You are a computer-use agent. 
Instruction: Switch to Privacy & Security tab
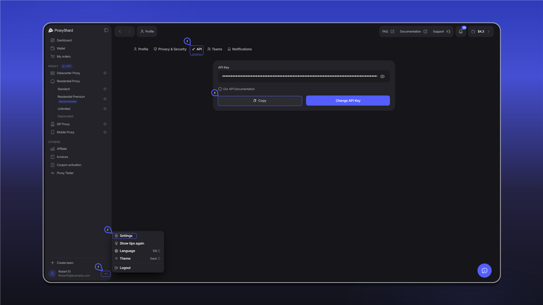(170, 49)
